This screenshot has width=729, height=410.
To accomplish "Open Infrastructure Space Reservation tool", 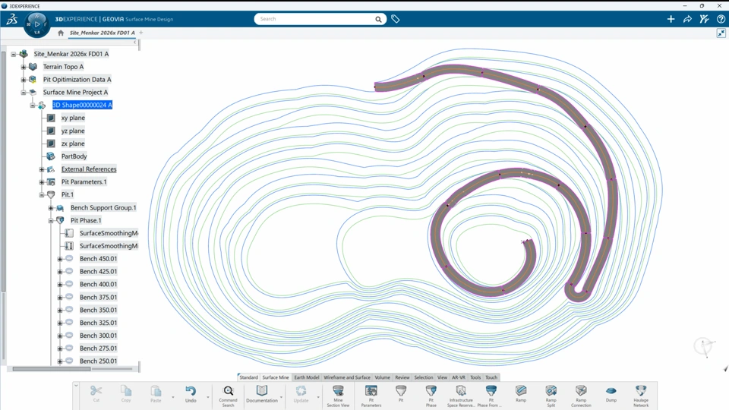I will click(461, 396).
